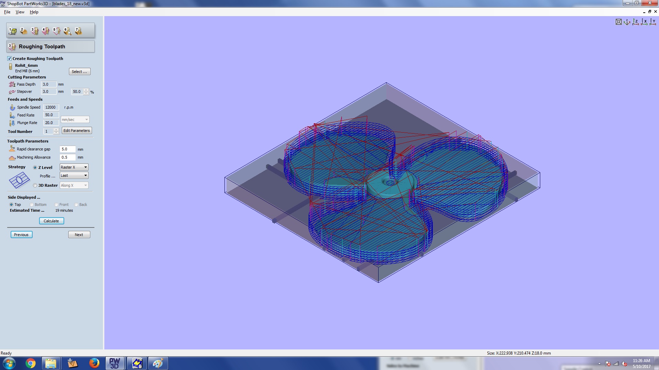Open Firefox from the taskbar

coord(94,363)
